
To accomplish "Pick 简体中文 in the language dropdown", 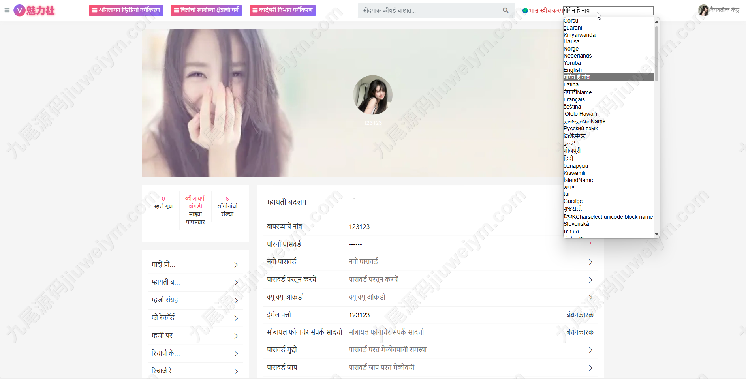I will [x=575, y=136].
